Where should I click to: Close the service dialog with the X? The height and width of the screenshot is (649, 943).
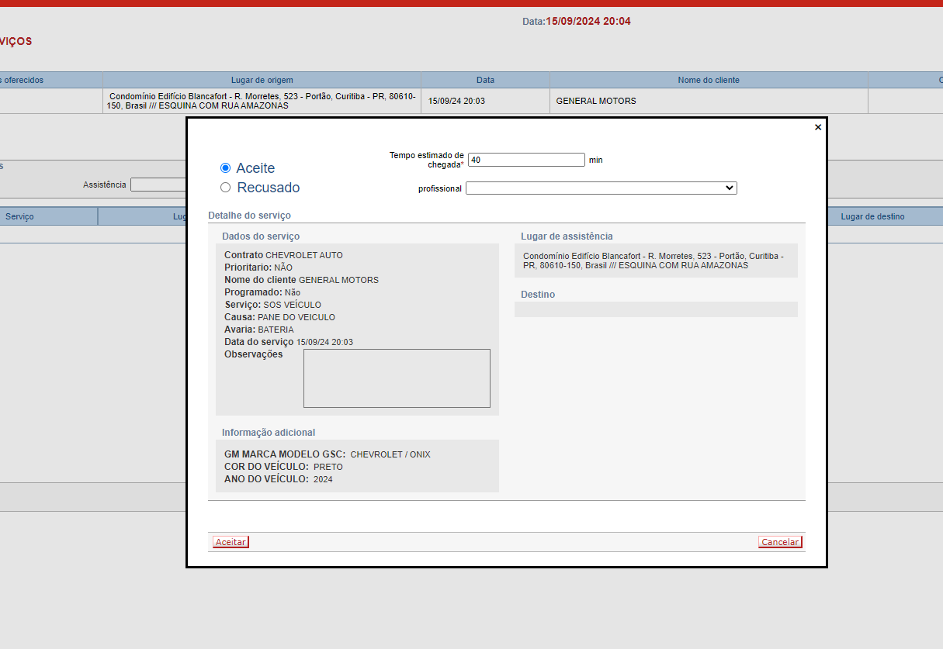[x=817, y=127]
